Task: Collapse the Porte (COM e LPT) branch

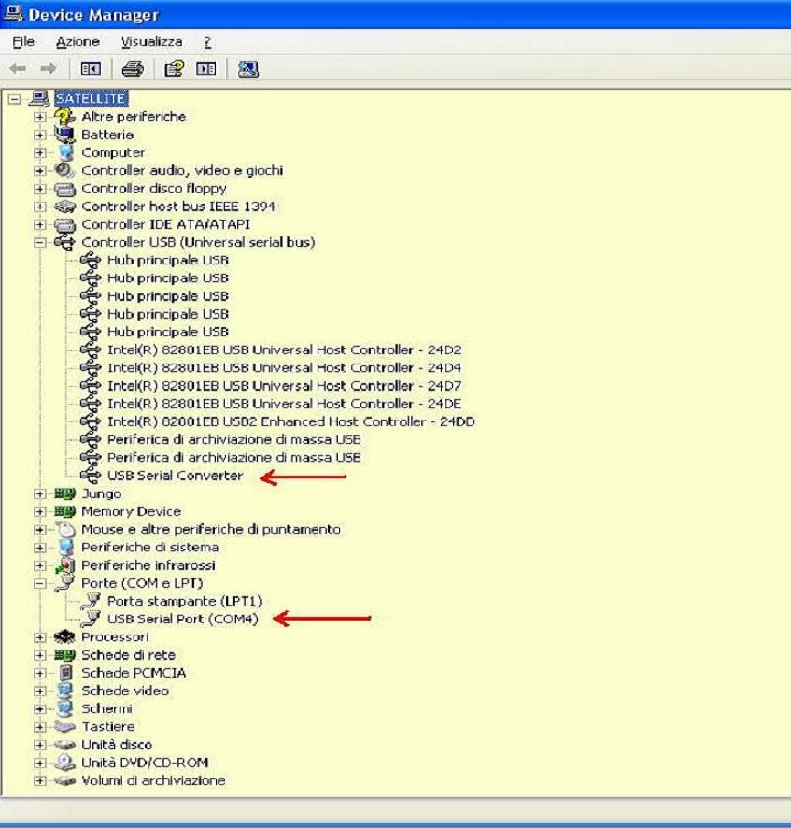Action: tap(39, 583)
